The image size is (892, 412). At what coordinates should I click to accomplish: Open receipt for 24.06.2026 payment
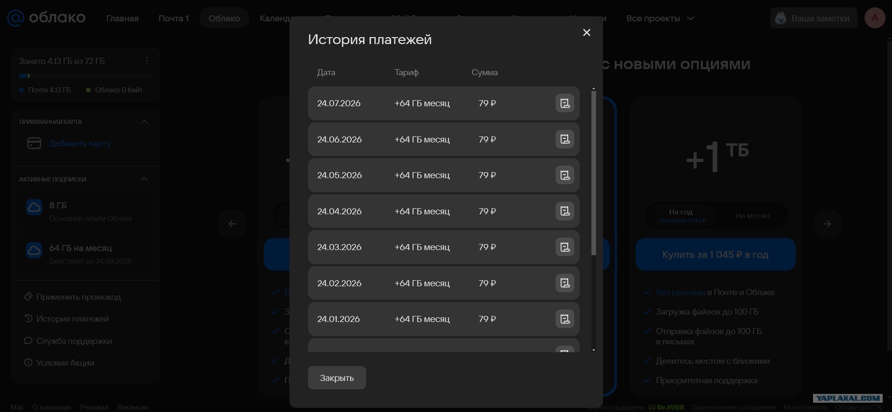tap(565, 139)
